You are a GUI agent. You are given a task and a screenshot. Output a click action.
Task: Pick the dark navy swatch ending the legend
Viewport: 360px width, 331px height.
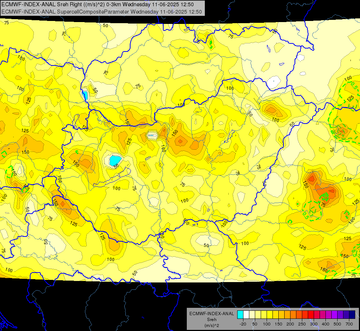[x=352, y=315]
